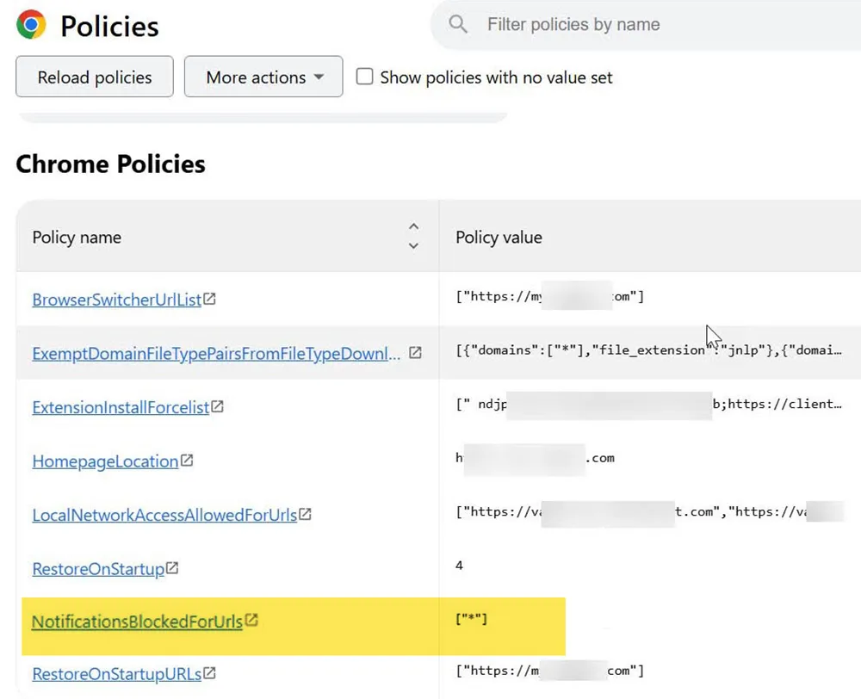This screenshot has width=861, height=699.
Task: Enable Show policies with no value set
Action: coord(364,77)
